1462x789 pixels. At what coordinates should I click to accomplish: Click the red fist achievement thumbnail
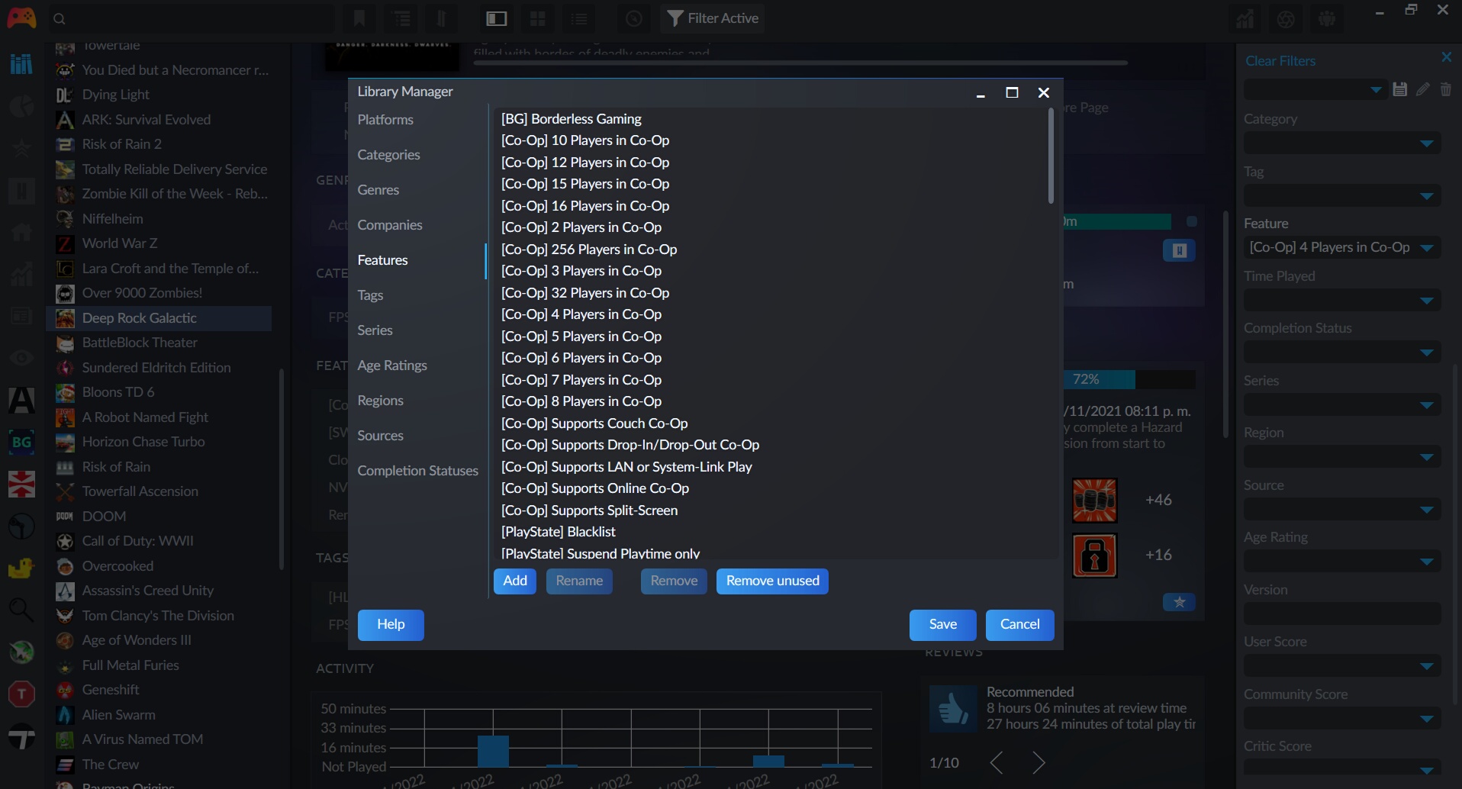click(1094, 501)
